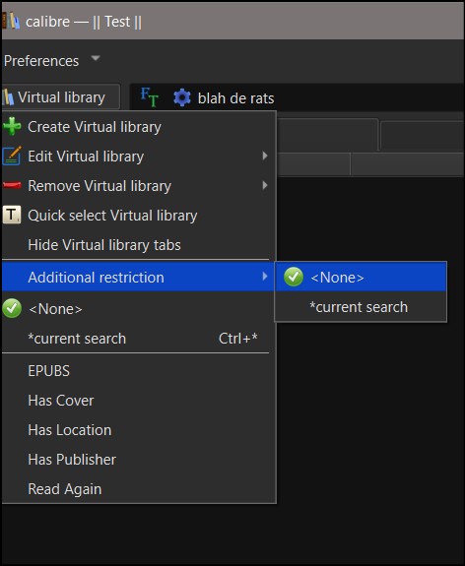Select <None> in the main menu
This screenshot has width=465, height=566.
point(139,309)
